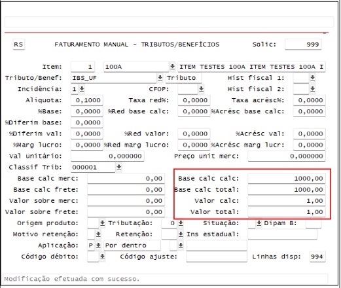Click the Tributo type field

(183, 78)
